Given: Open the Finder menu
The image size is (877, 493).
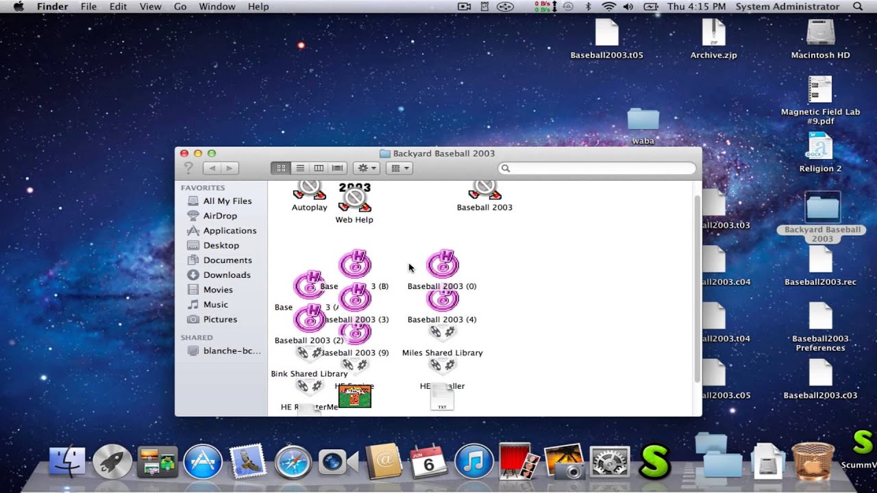Looking at the screenshot, I should click(x=52, y=7).
